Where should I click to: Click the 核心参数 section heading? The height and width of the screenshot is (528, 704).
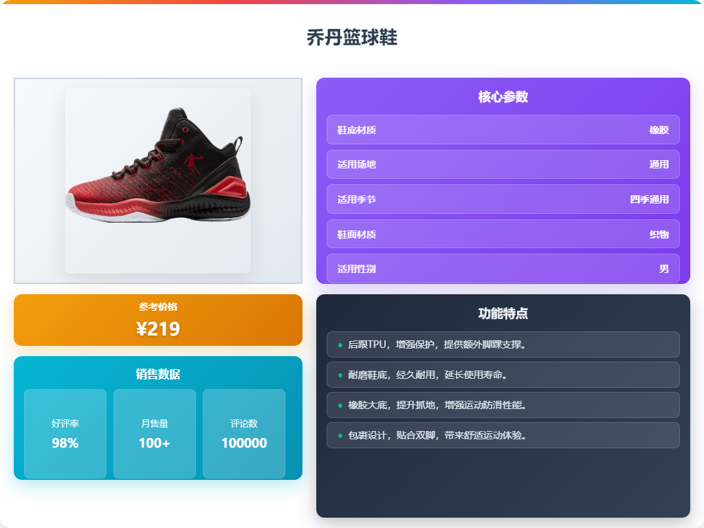(x=503, y=97)
